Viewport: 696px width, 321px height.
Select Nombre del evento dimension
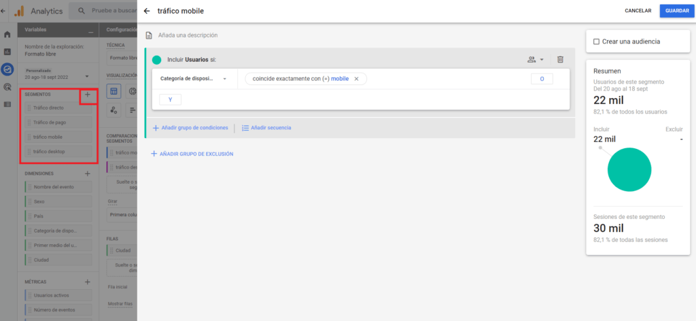tap(58, 187)
